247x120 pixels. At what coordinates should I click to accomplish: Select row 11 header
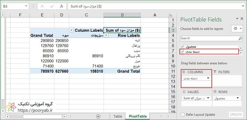pyautogui.click(x=173, y=71)
